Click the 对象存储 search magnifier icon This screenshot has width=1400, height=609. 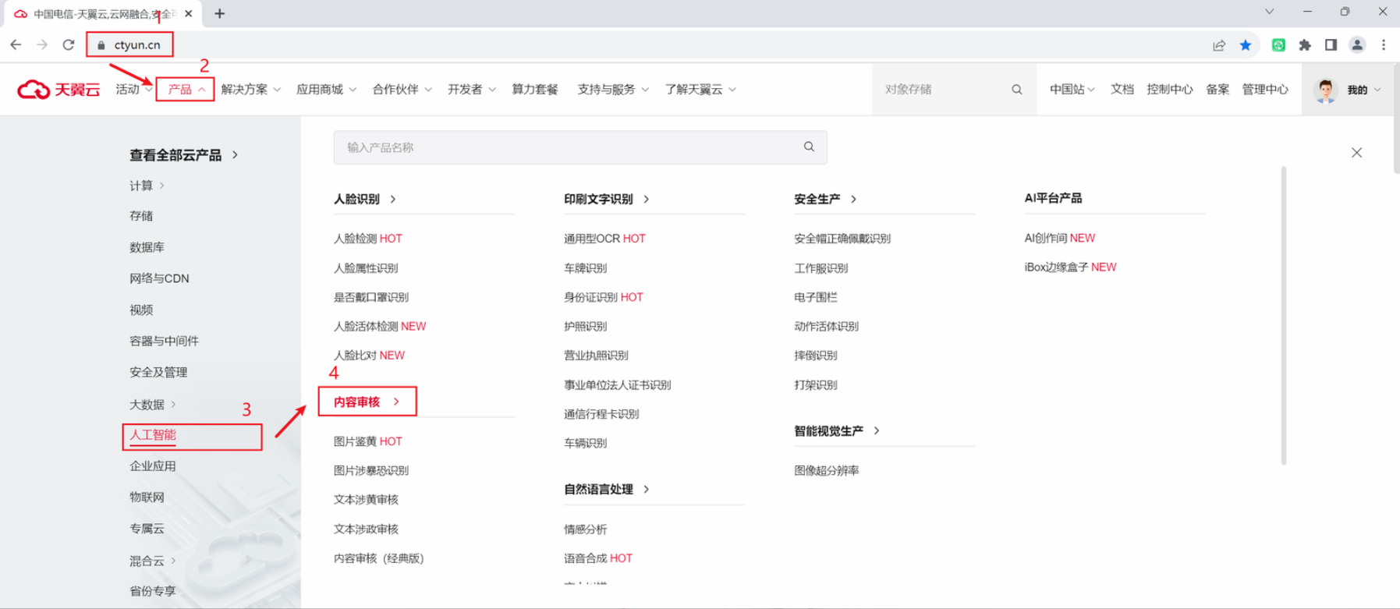1017,90
